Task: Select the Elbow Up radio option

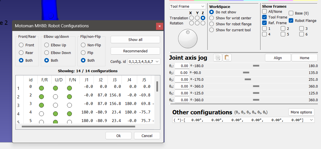Action: click(x=47, y=45)
